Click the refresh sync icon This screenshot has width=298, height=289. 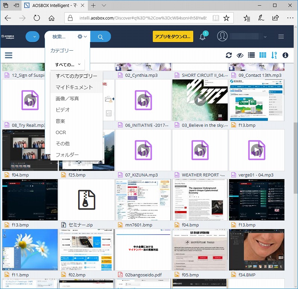tap(229, 55)
